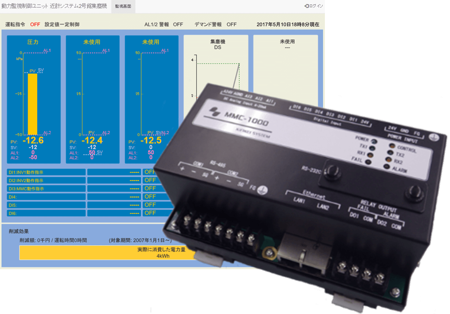This screenshot has width=450, height=314.
Task: Click the TX1 LED indicator
Action: (372, 148)
